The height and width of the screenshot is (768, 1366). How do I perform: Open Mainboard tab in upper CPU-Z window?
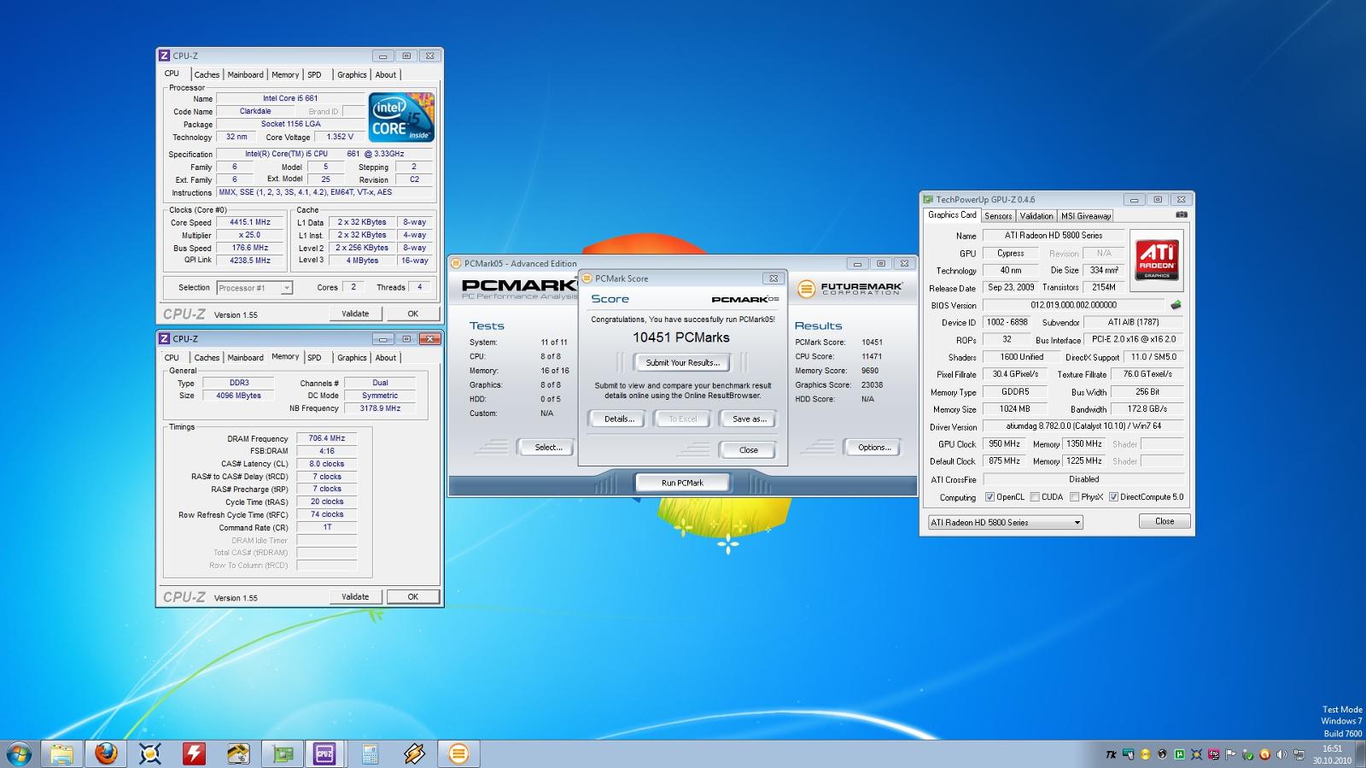tap(245, 75)
